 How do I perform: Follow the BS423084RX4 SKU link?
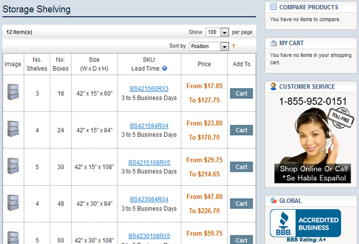tap(149, 199)
